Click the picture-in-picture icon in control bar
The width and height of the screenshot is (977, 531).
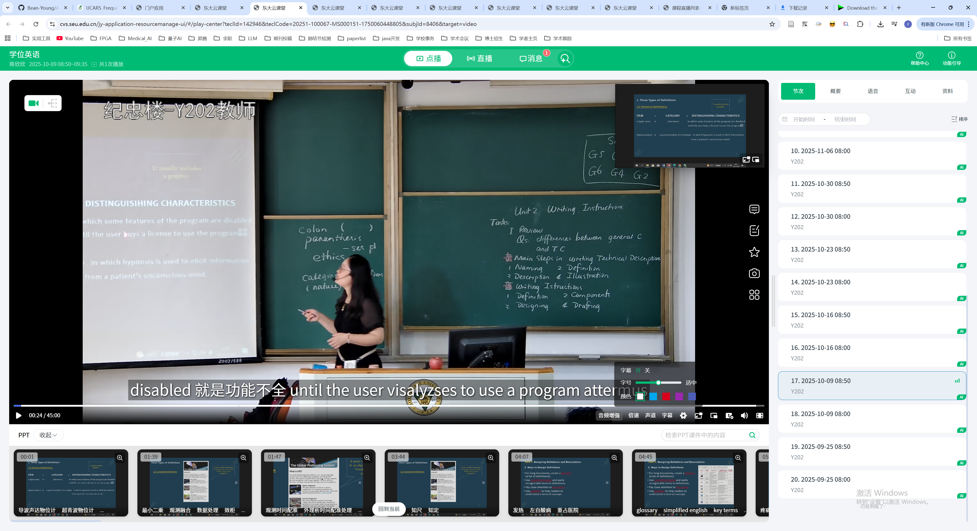click(714, 415)
